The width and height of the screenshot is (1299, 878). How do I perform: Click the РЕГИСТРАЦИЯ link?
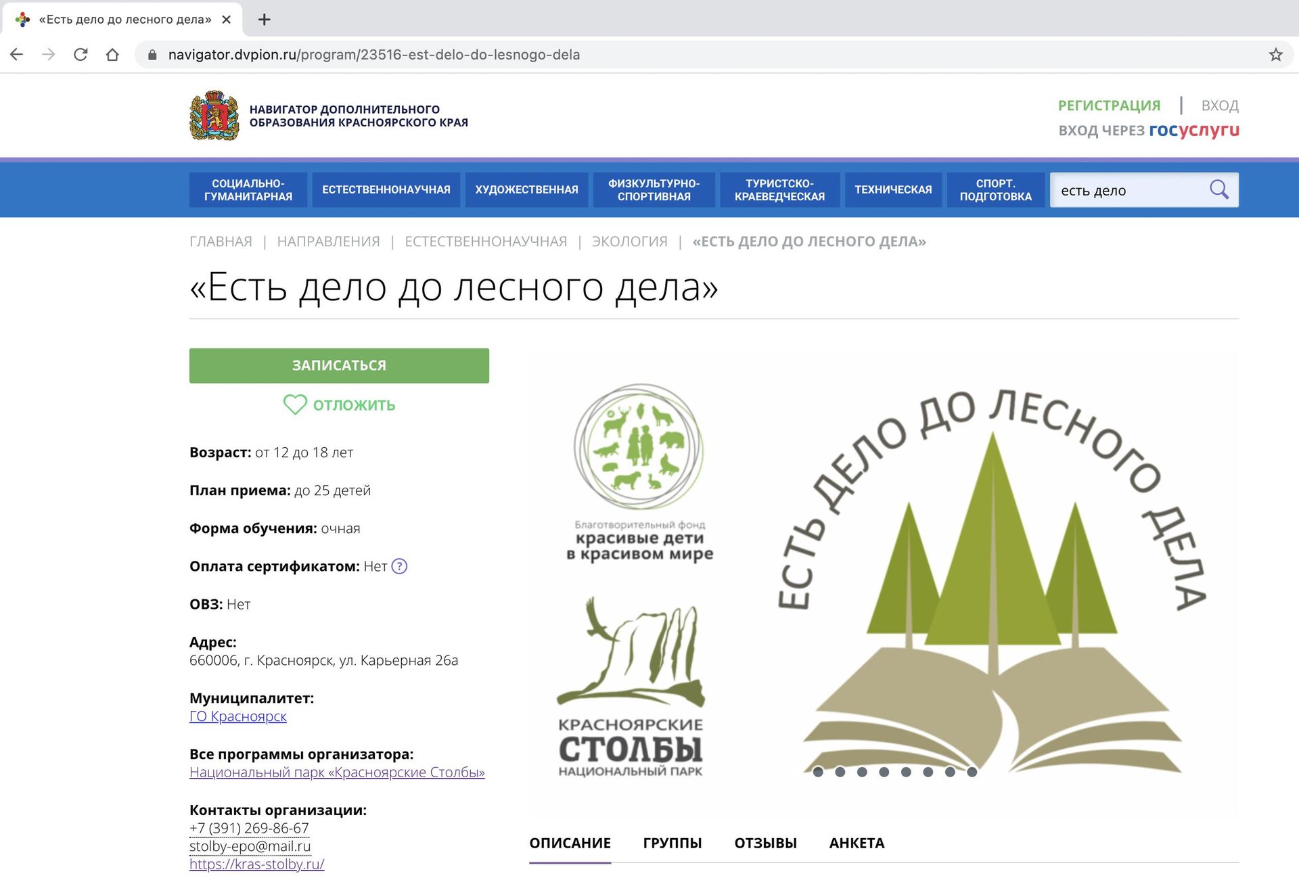click(1109, 106)
